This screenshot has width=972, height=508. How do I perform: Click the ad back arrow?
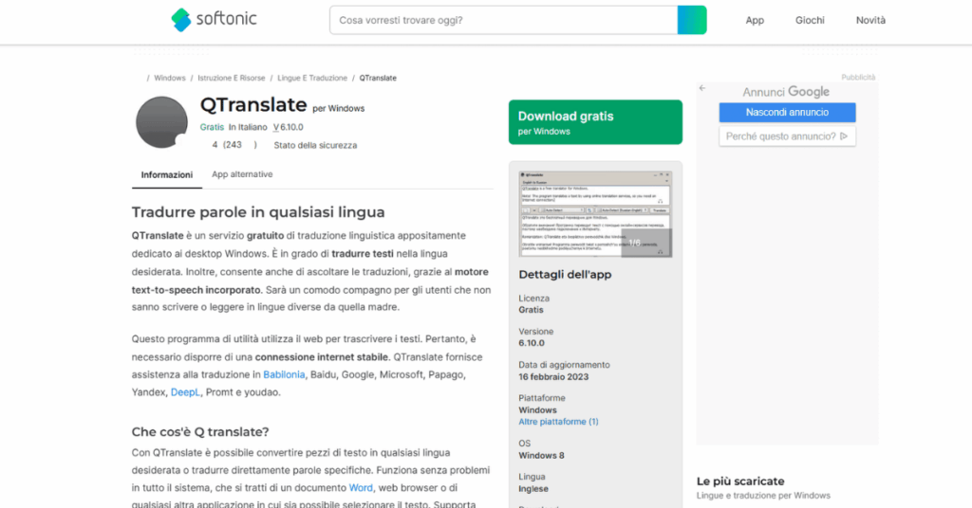(702, 88)
